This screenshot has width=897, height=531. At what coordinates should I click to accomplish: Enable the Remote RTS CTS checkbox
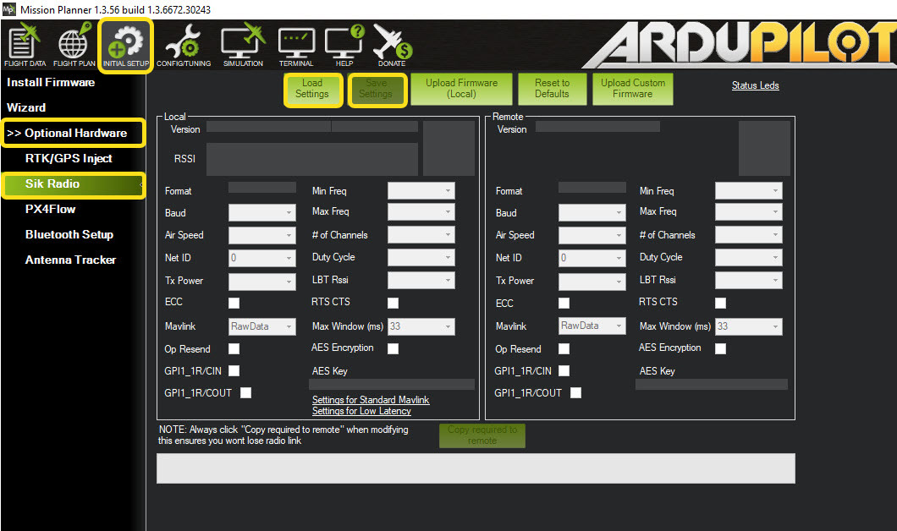coord(720,303)
